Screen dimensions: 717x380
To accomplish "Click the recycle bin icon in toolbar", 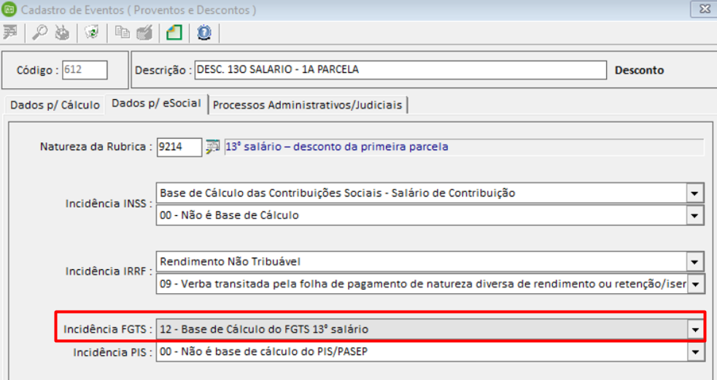I will click(91, 32).
